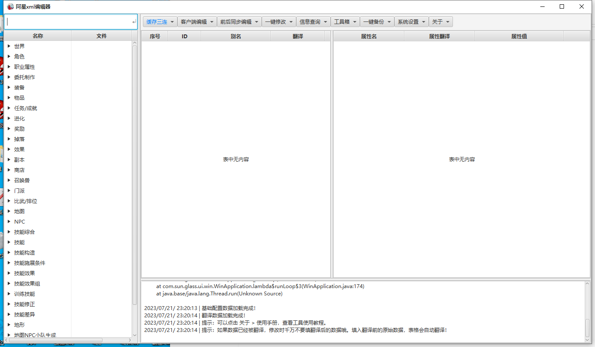This screenshot has height=347, width=595.
Task: Click the 属性名 column header
Action: point(369,36)
